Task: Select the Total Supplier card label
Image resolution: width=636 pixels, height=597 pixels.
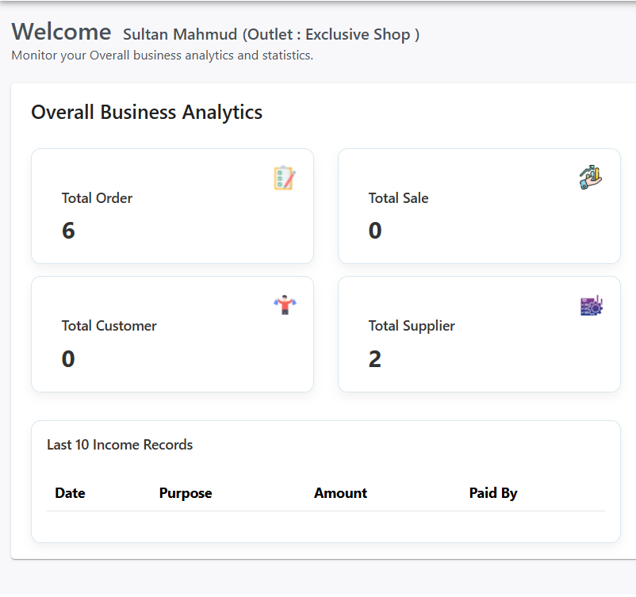Action: 412,326
